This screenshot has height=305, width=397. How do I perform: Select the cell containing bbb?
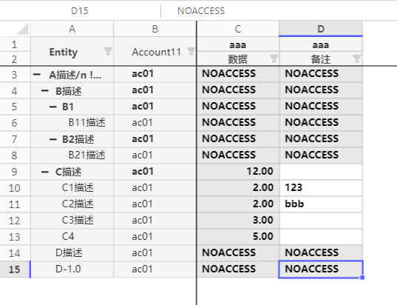click(x=321, y=204)
